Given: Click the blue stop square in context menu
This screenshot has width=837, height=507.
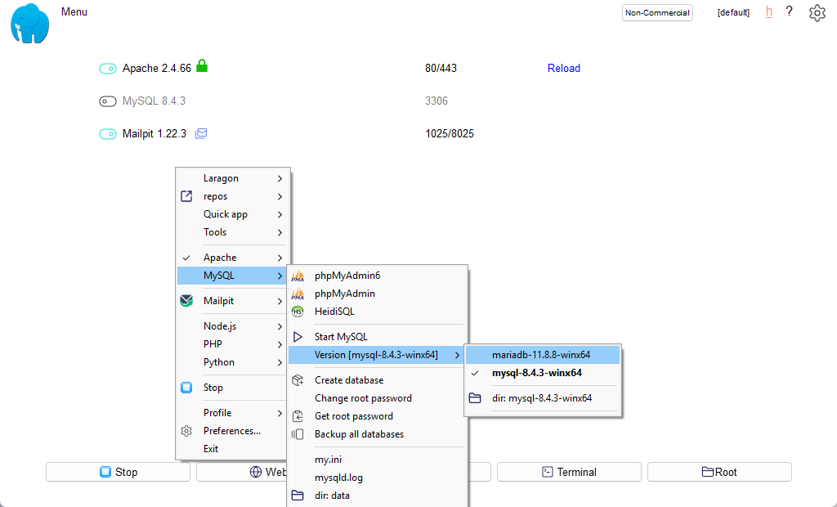Looking at the screenshot, I should [186, 388].
